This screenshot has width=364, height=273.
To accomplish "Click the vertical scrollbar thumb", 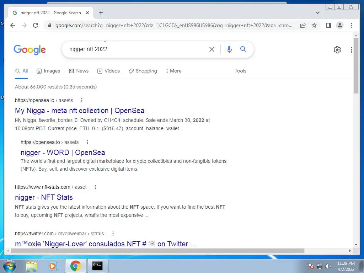I will coord(356,66).
